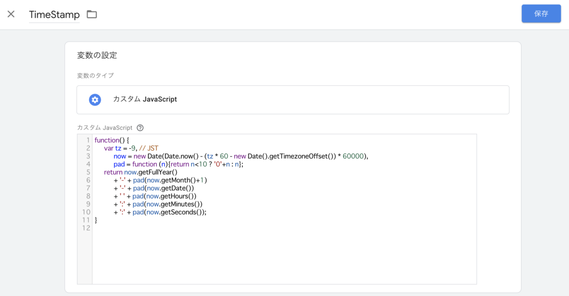Viewport: 569px width, 296px height.
Task: Click the '// JST' comment in the code
Action: tap(149, 148)
